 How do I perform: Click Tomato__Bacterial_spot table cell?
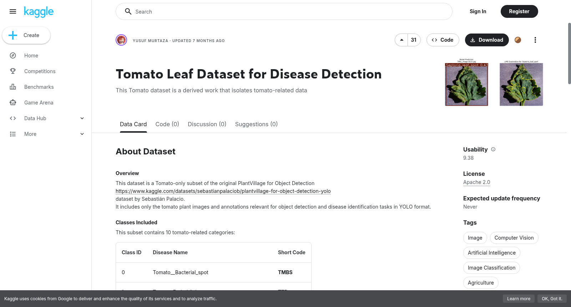[x=181, y=272]
